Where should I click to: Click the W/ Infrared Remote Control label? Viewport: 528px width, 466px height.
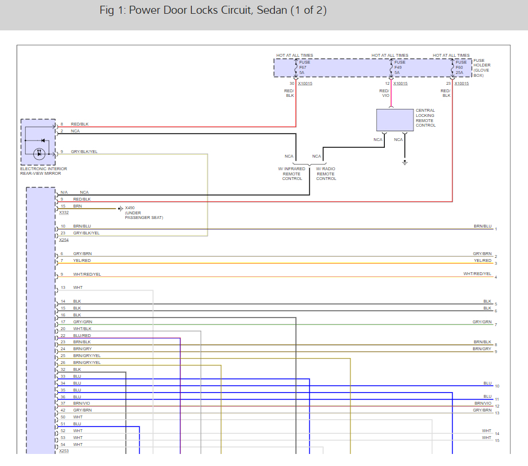pos(292,174)
